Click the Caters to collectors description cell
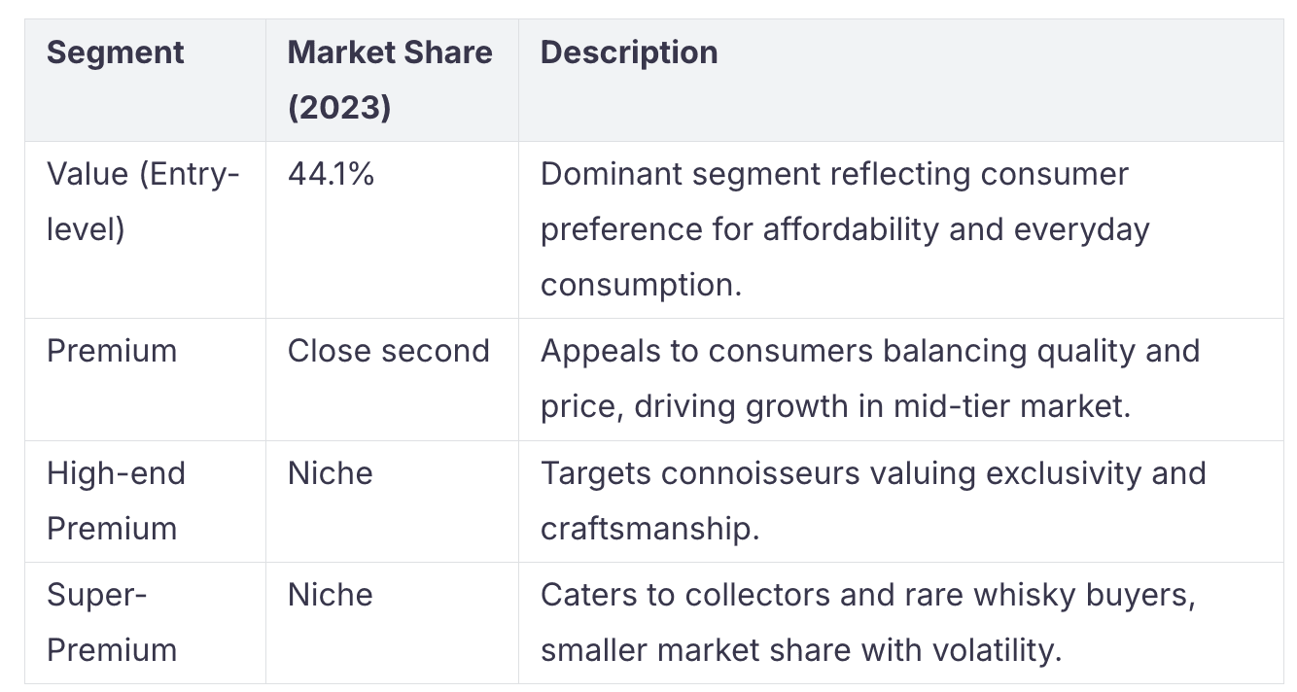 tap(900, 623)
